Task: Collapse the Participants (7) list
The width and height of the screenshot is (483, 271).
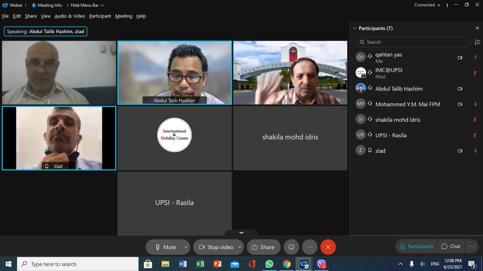Action: (354, 28)
